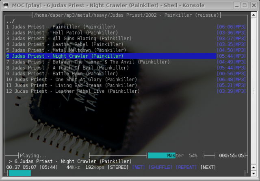Click the scrollbar up arrow at top
This screenshot has height=181, width=260.
point(253,15)
